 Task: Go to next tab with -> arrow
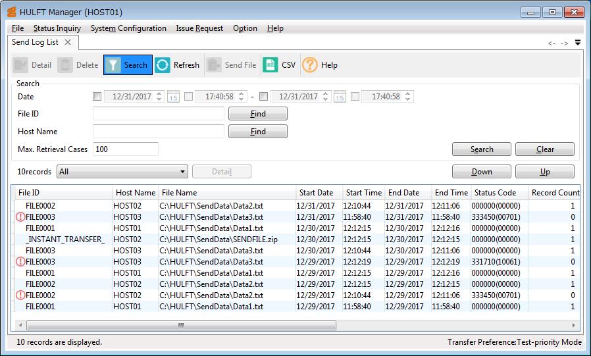pyautogui.click(x=564, y=43)
